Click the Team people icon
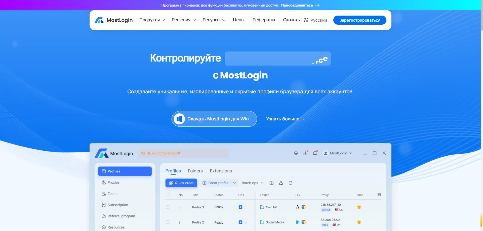Image resolution: width=483 pixels, height=231 pixels. tap(104, 194)
